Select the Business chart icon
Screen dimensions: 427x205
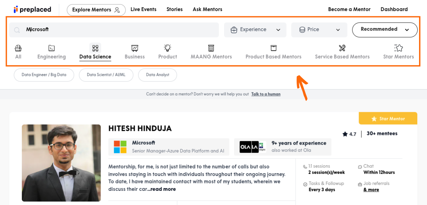[135, 48]
